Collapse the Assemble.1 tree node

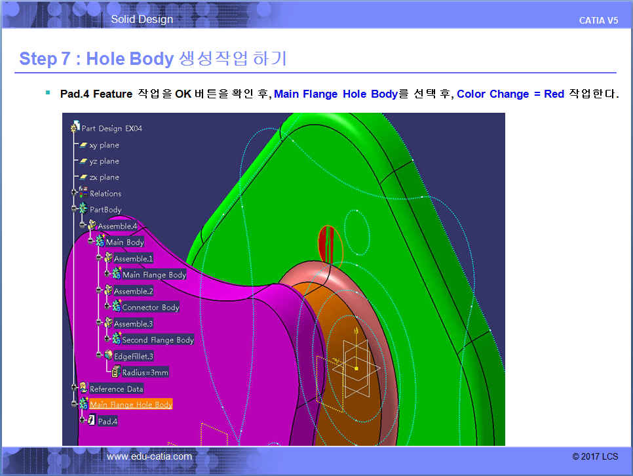tap(98, 258)
